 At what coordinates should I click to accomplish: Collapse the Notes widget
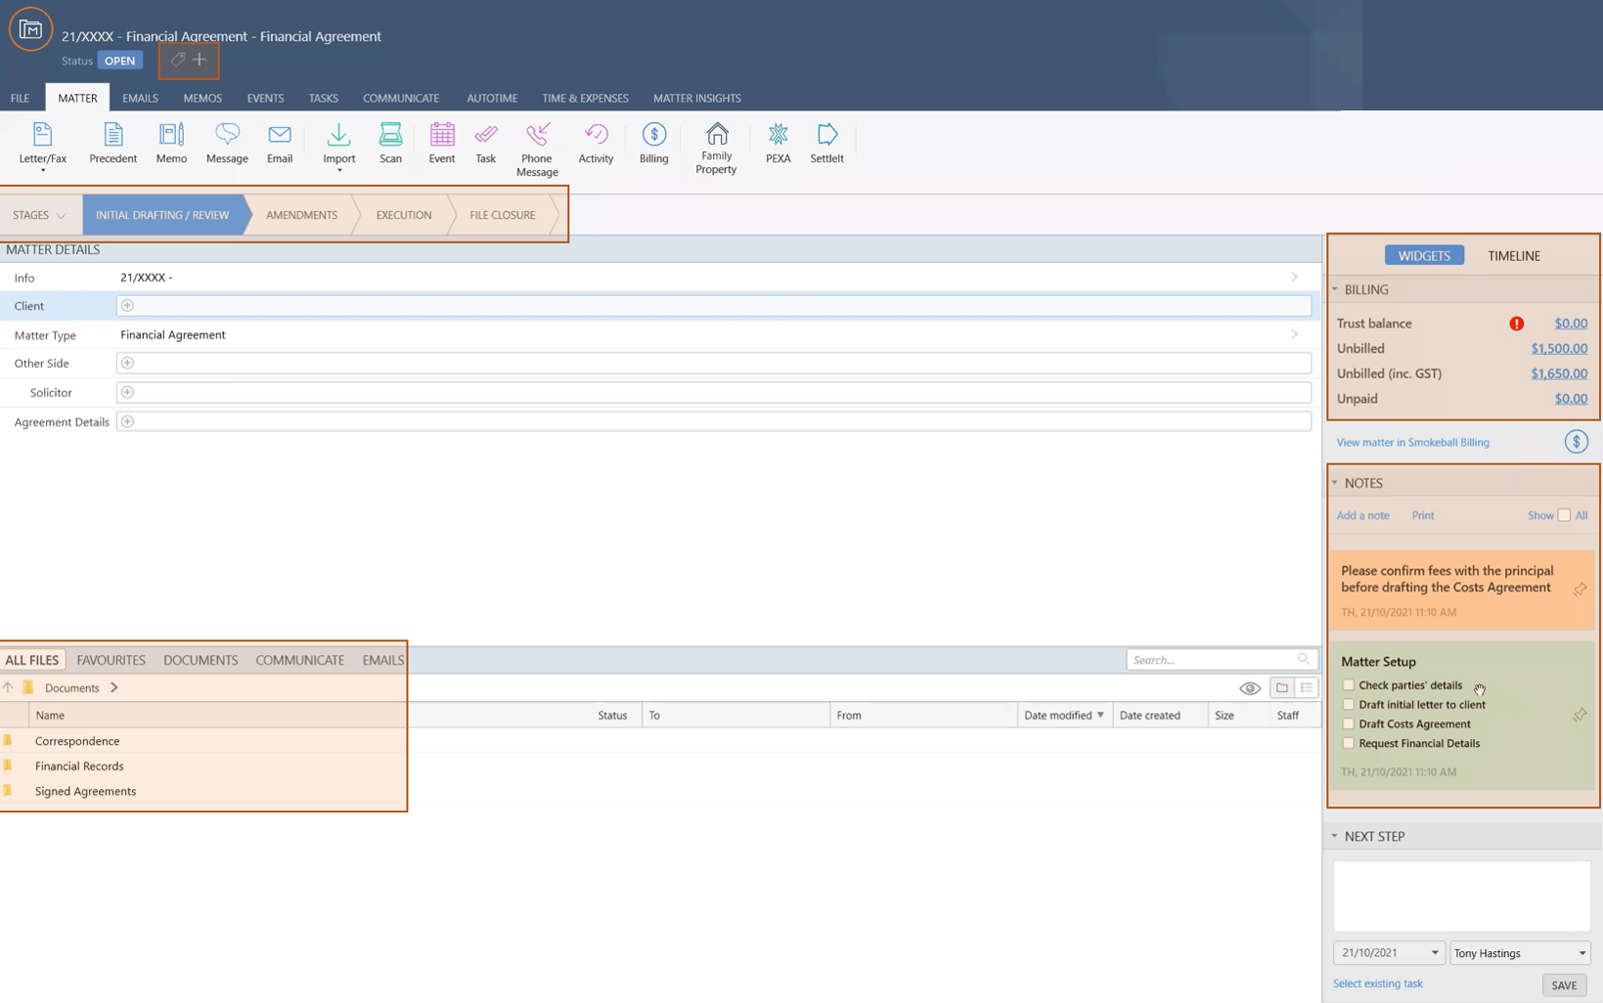click(x=1334, y=483)
